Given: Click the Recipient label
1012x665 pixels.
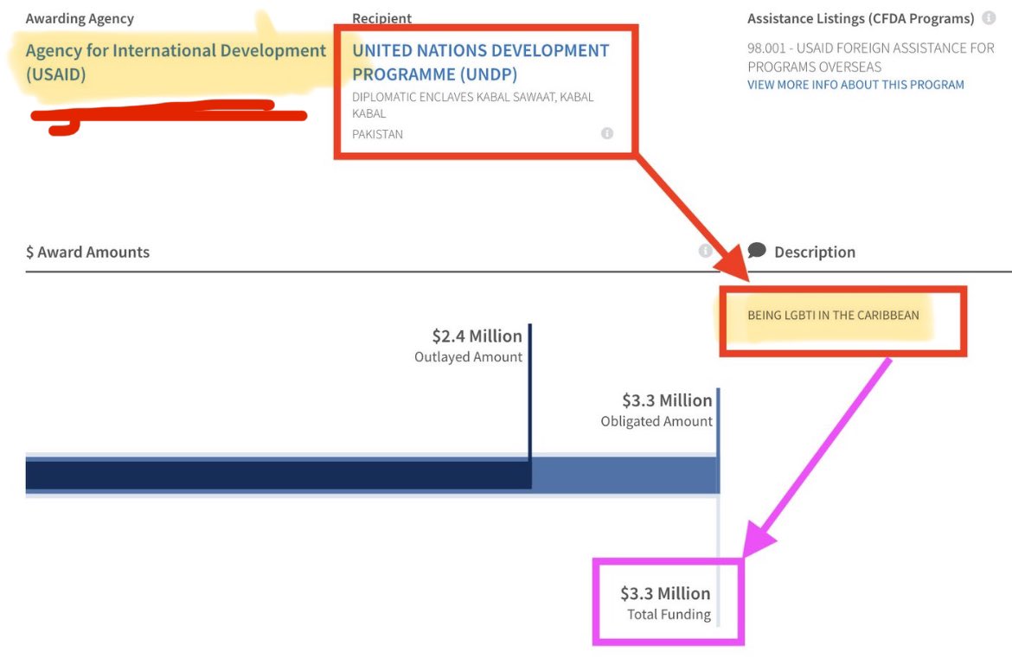Looking at the screenshot, I should [x=381, y=19].
